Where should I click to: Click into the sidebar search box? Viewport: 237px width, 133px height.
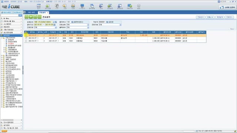coord(10,15)
